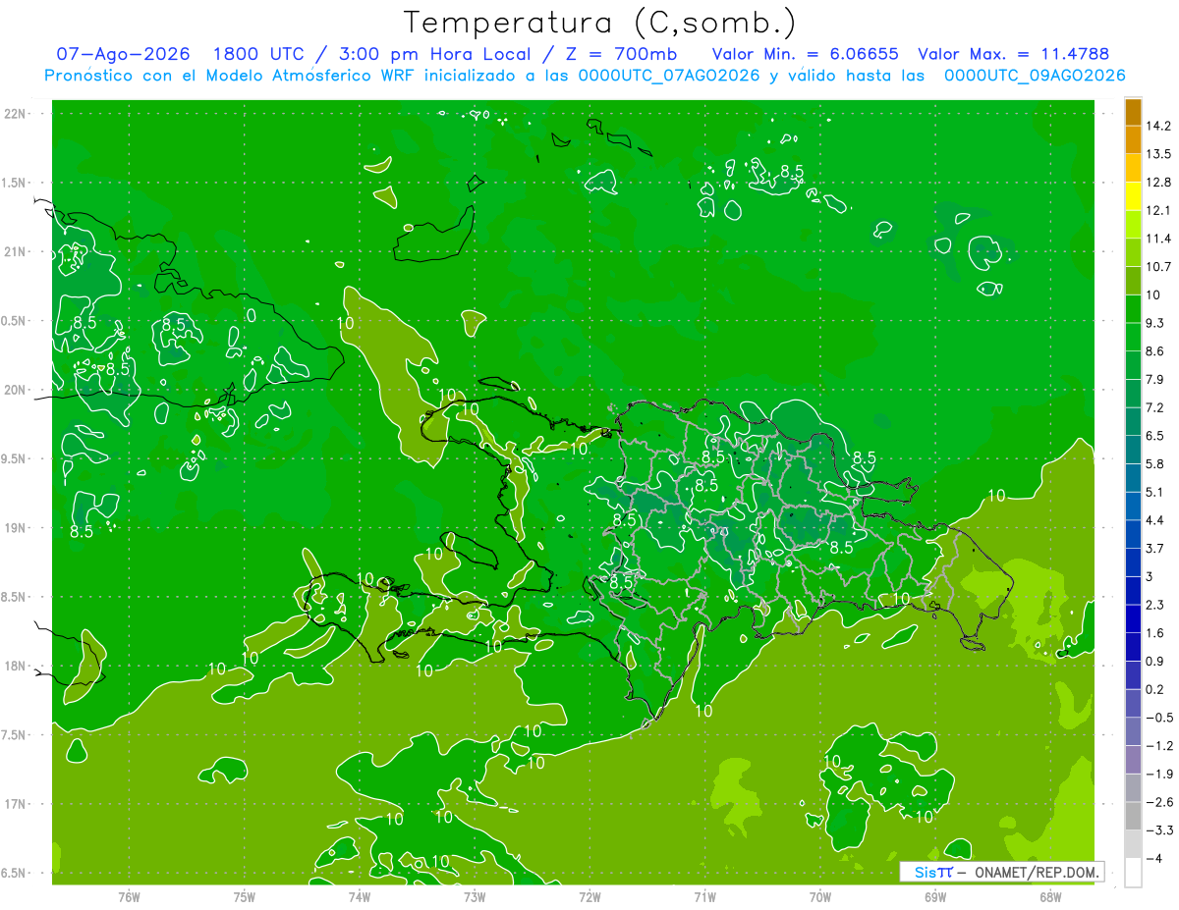Click the "12.1" value on the color scale
Image resolution: width=1179 pixels, height=910 pixels.
(1157, 210)
